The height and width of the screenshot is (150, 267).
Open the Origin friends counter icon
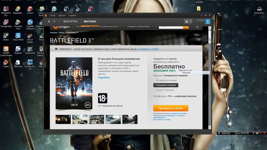(188, 21)
